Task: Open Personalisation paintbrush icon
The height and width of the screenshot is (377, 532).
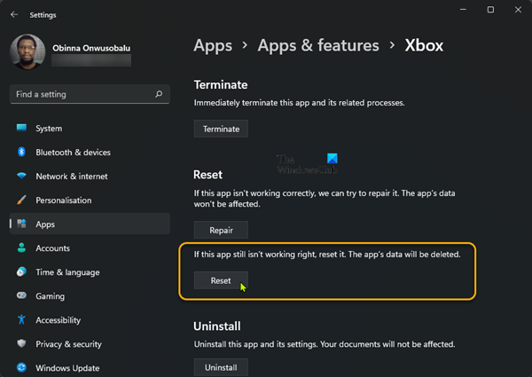Action: tap(21, 200)
